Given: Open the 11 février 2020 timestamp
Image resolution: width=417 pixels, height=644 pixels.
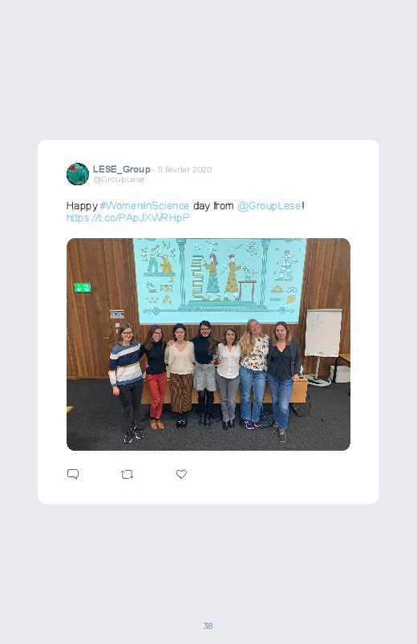Looking at the screenshot, I should (x=184, y=170).
